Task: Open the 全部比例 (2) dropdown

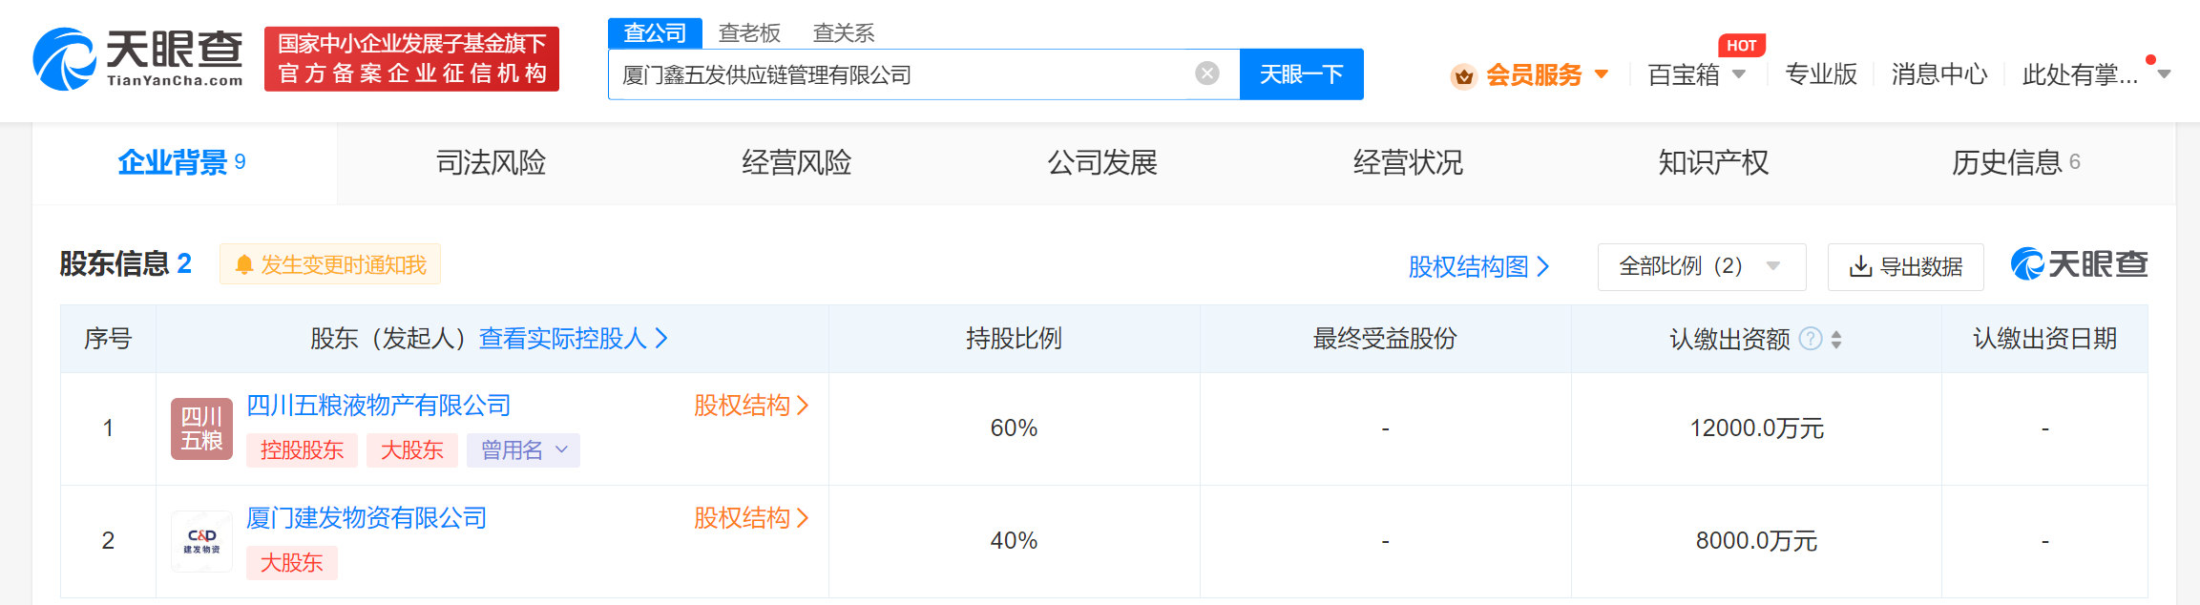Action: 1702,267
